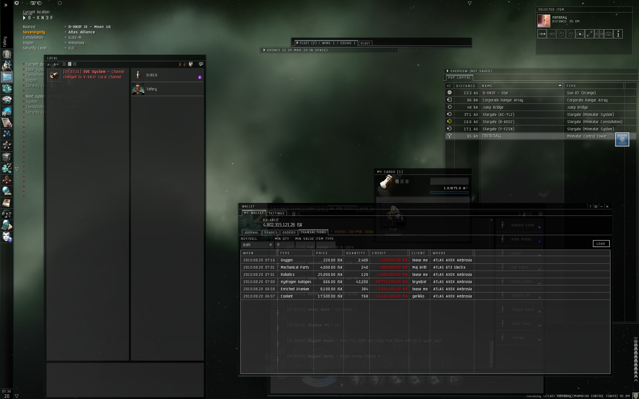Sort overview by Distance column
The height and width of the screenshot is (399, 639).
tap(466, 86)
